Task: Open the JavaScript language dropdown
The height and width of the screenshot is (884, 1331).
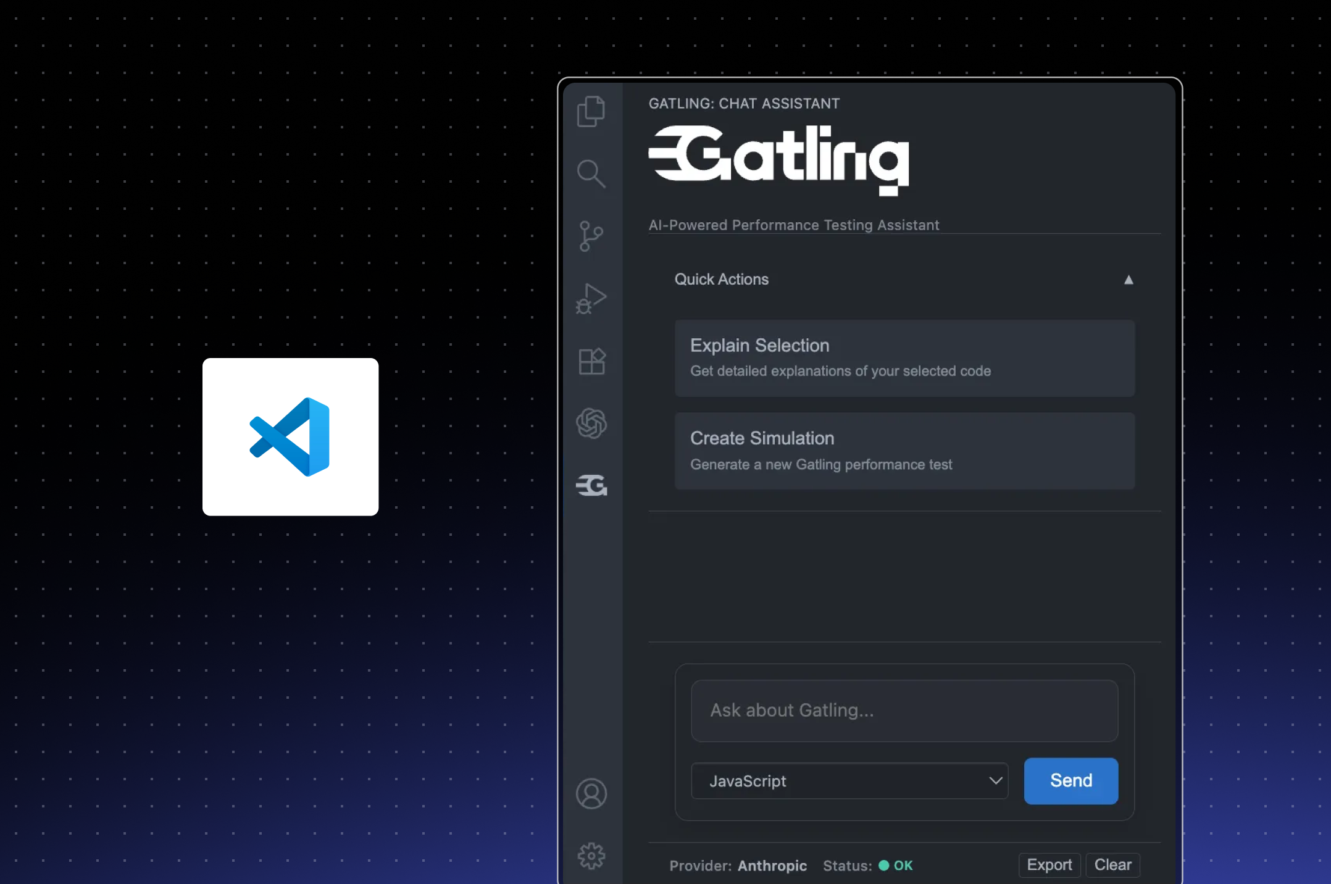Action: tap(849, 781)
